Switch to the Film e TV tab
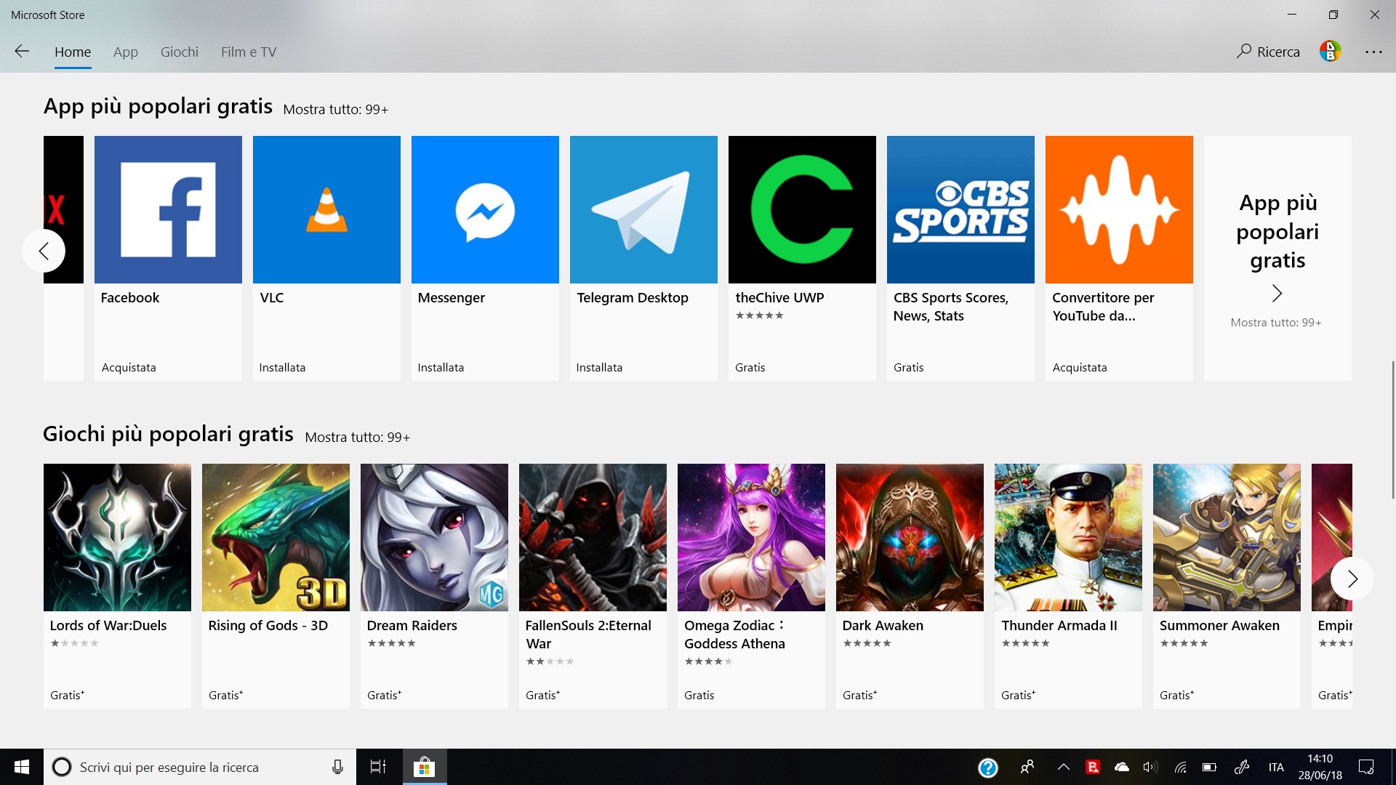Image resolution: width=1396 pixels, height=785 pixels. point(249,52)
